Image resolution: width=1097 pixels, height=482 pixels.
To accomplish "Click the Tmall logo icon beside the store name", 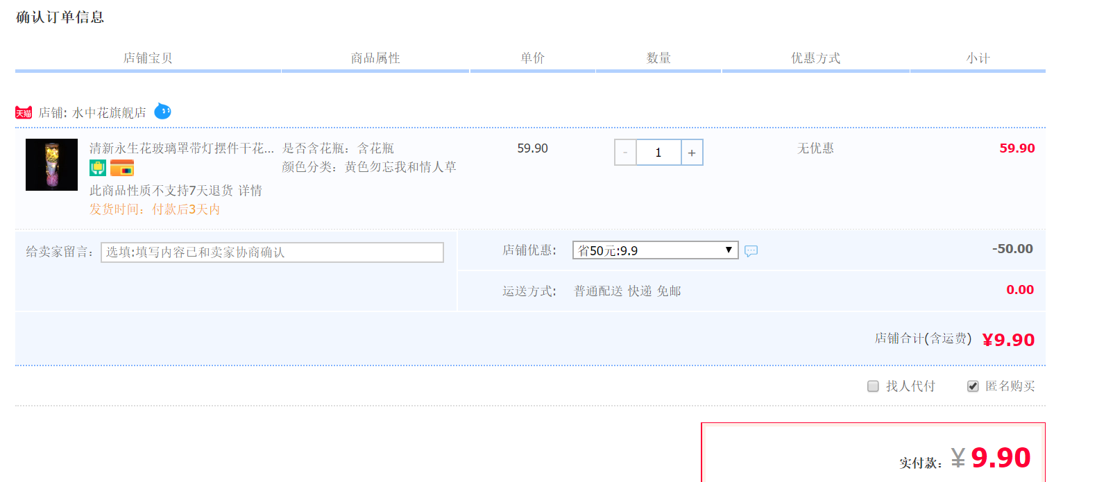I will [24, 112].
